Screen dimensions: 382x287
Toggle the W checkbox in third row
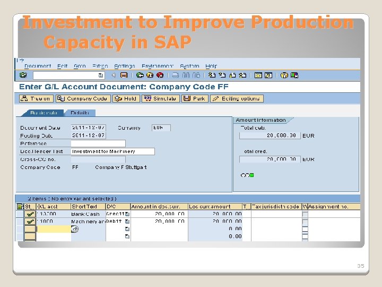(305, 229)
